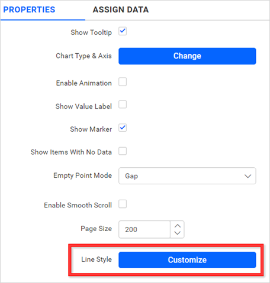Click the chevron arrow beside Gap
The image size is (270, 283).
[x=247, y=176]
